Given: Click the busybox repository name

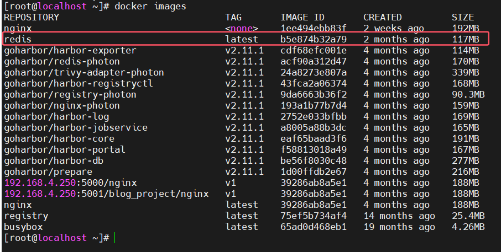Looking at the screenshot, I should [23, 227].
